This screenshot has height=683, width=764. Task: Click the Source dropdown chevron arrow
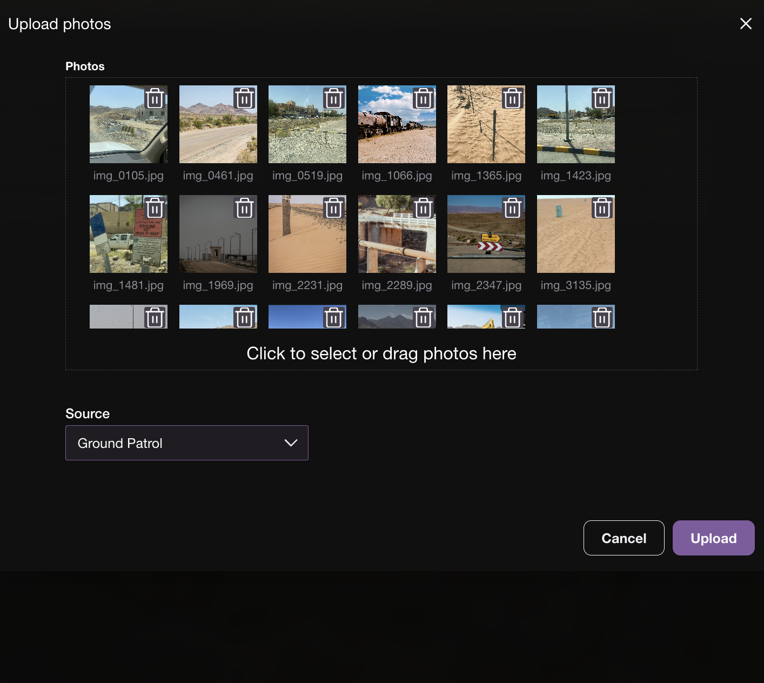click(x=291, y=443)
